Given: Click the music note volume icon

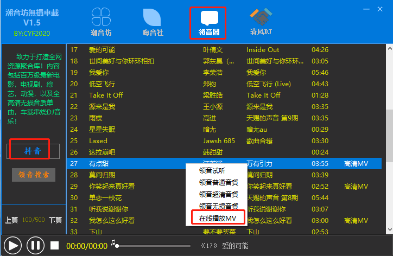Looking at the screenshot, I should tap(113, 242).
